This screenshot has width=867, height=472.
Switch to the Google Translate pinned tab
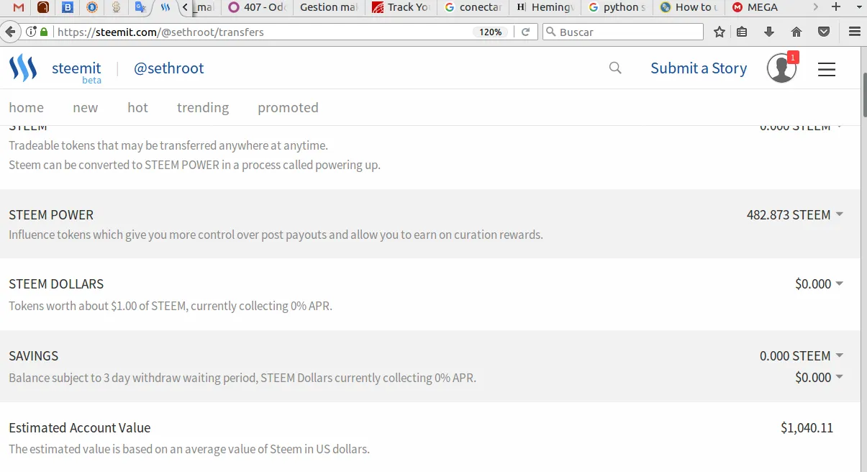point(141,8)
